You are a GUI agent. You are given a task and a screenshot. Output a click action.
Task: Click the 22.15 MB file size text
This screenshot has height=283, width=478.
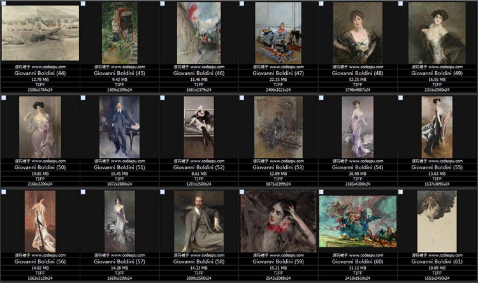[x=278, y=79]
